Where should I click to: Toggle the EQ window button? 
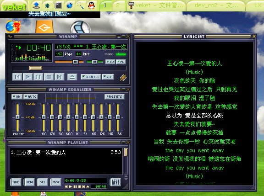pos(110,62)
